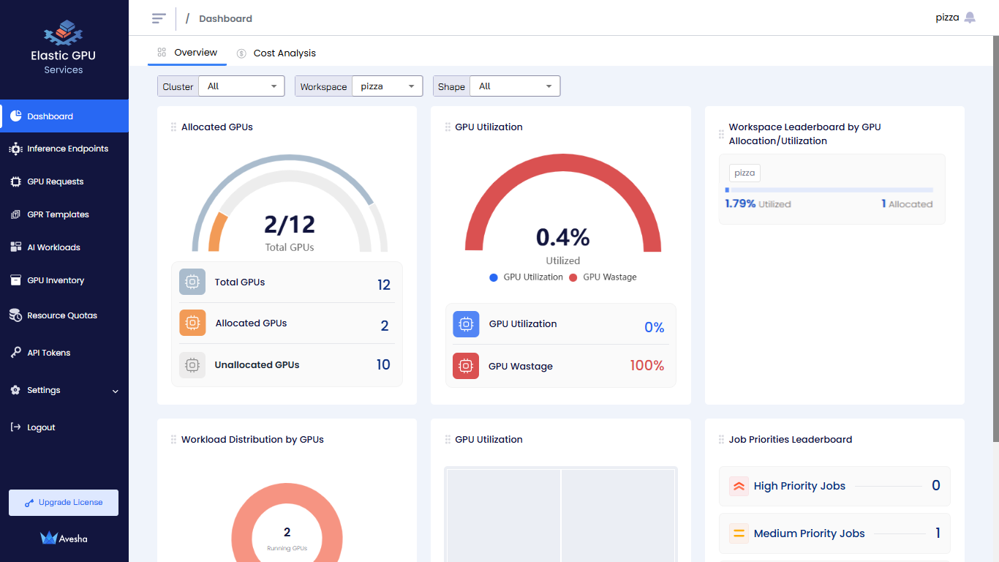The height and width of the screenshot is (562, 999).
Task: Click API Tokens key icon
Action: click(15, 353)
